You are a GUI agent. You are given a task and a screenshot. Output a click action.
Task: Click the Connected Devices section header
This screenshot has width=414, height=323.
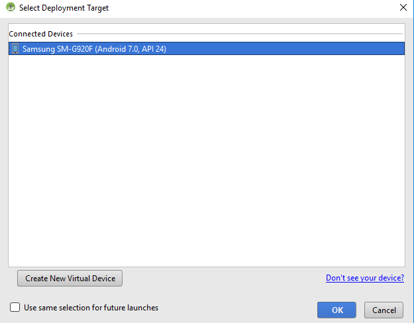40,34
